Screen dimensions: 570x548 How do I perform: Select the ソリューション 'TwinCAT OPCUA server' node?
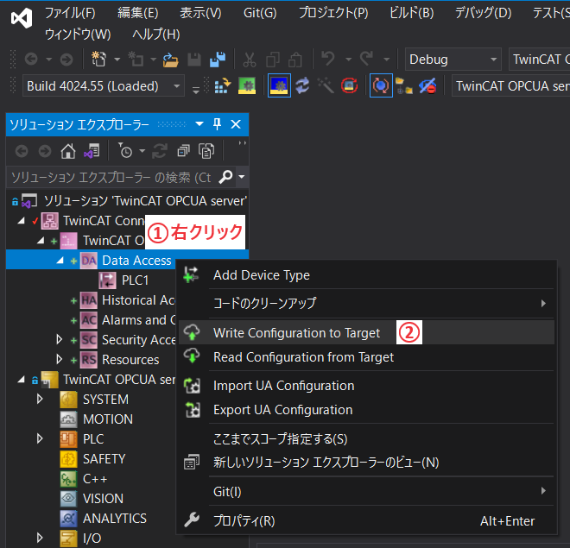[x=145, y=201]
